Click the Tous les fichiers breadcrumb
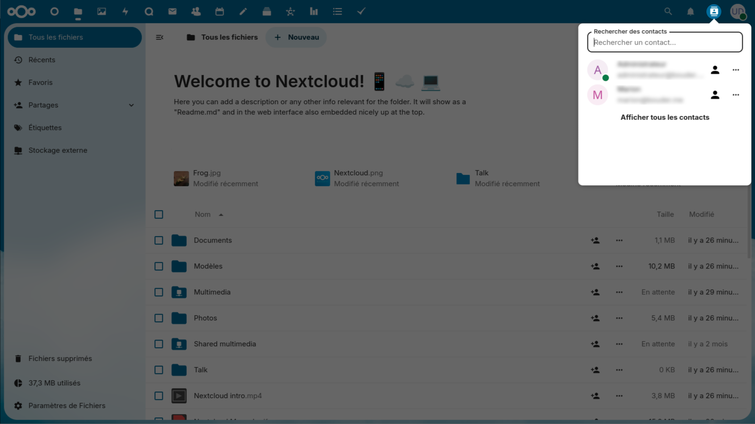Image resolution: width=755 pixels, height=424 pixels. point(222,37)
